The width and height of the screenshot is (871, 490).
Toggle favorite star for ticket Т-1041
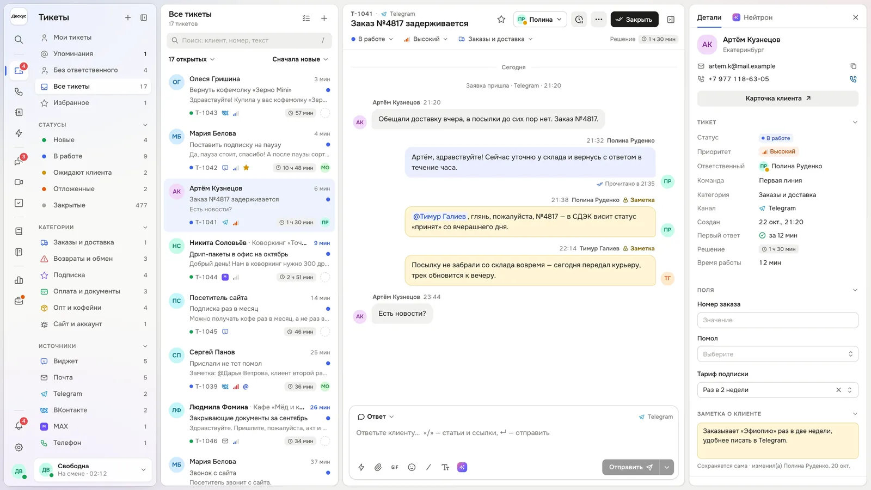pyautogui.click(x=501, y=20)
